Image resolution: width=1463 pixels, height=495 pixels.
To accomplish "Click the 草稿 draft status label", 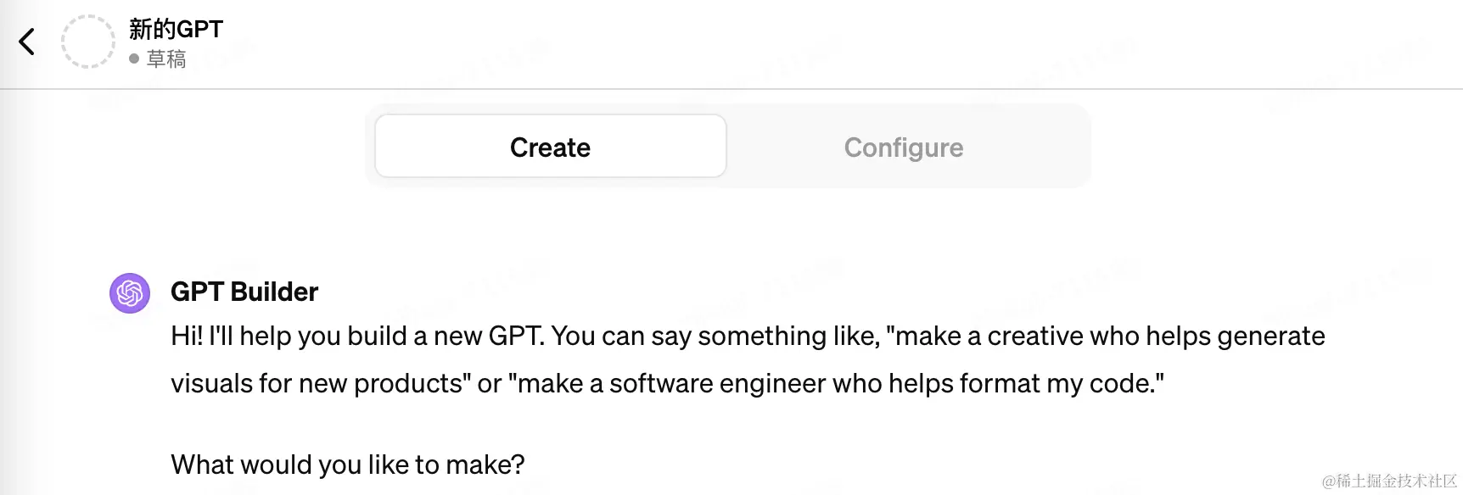I will [x=166, y=59].
